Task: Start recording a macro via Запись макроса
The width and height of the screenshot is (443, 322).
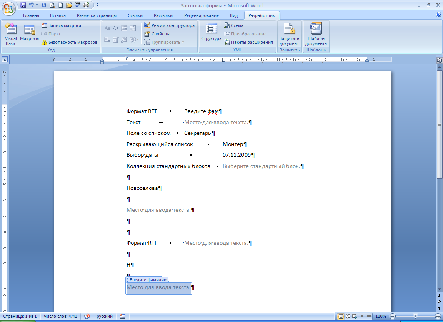Action: (61, 25)
